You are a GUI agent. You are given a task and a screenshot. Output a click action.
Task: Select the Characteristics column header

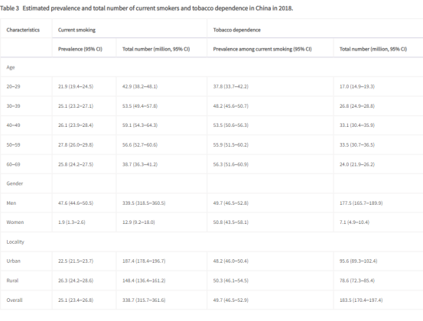coord(23,30)
